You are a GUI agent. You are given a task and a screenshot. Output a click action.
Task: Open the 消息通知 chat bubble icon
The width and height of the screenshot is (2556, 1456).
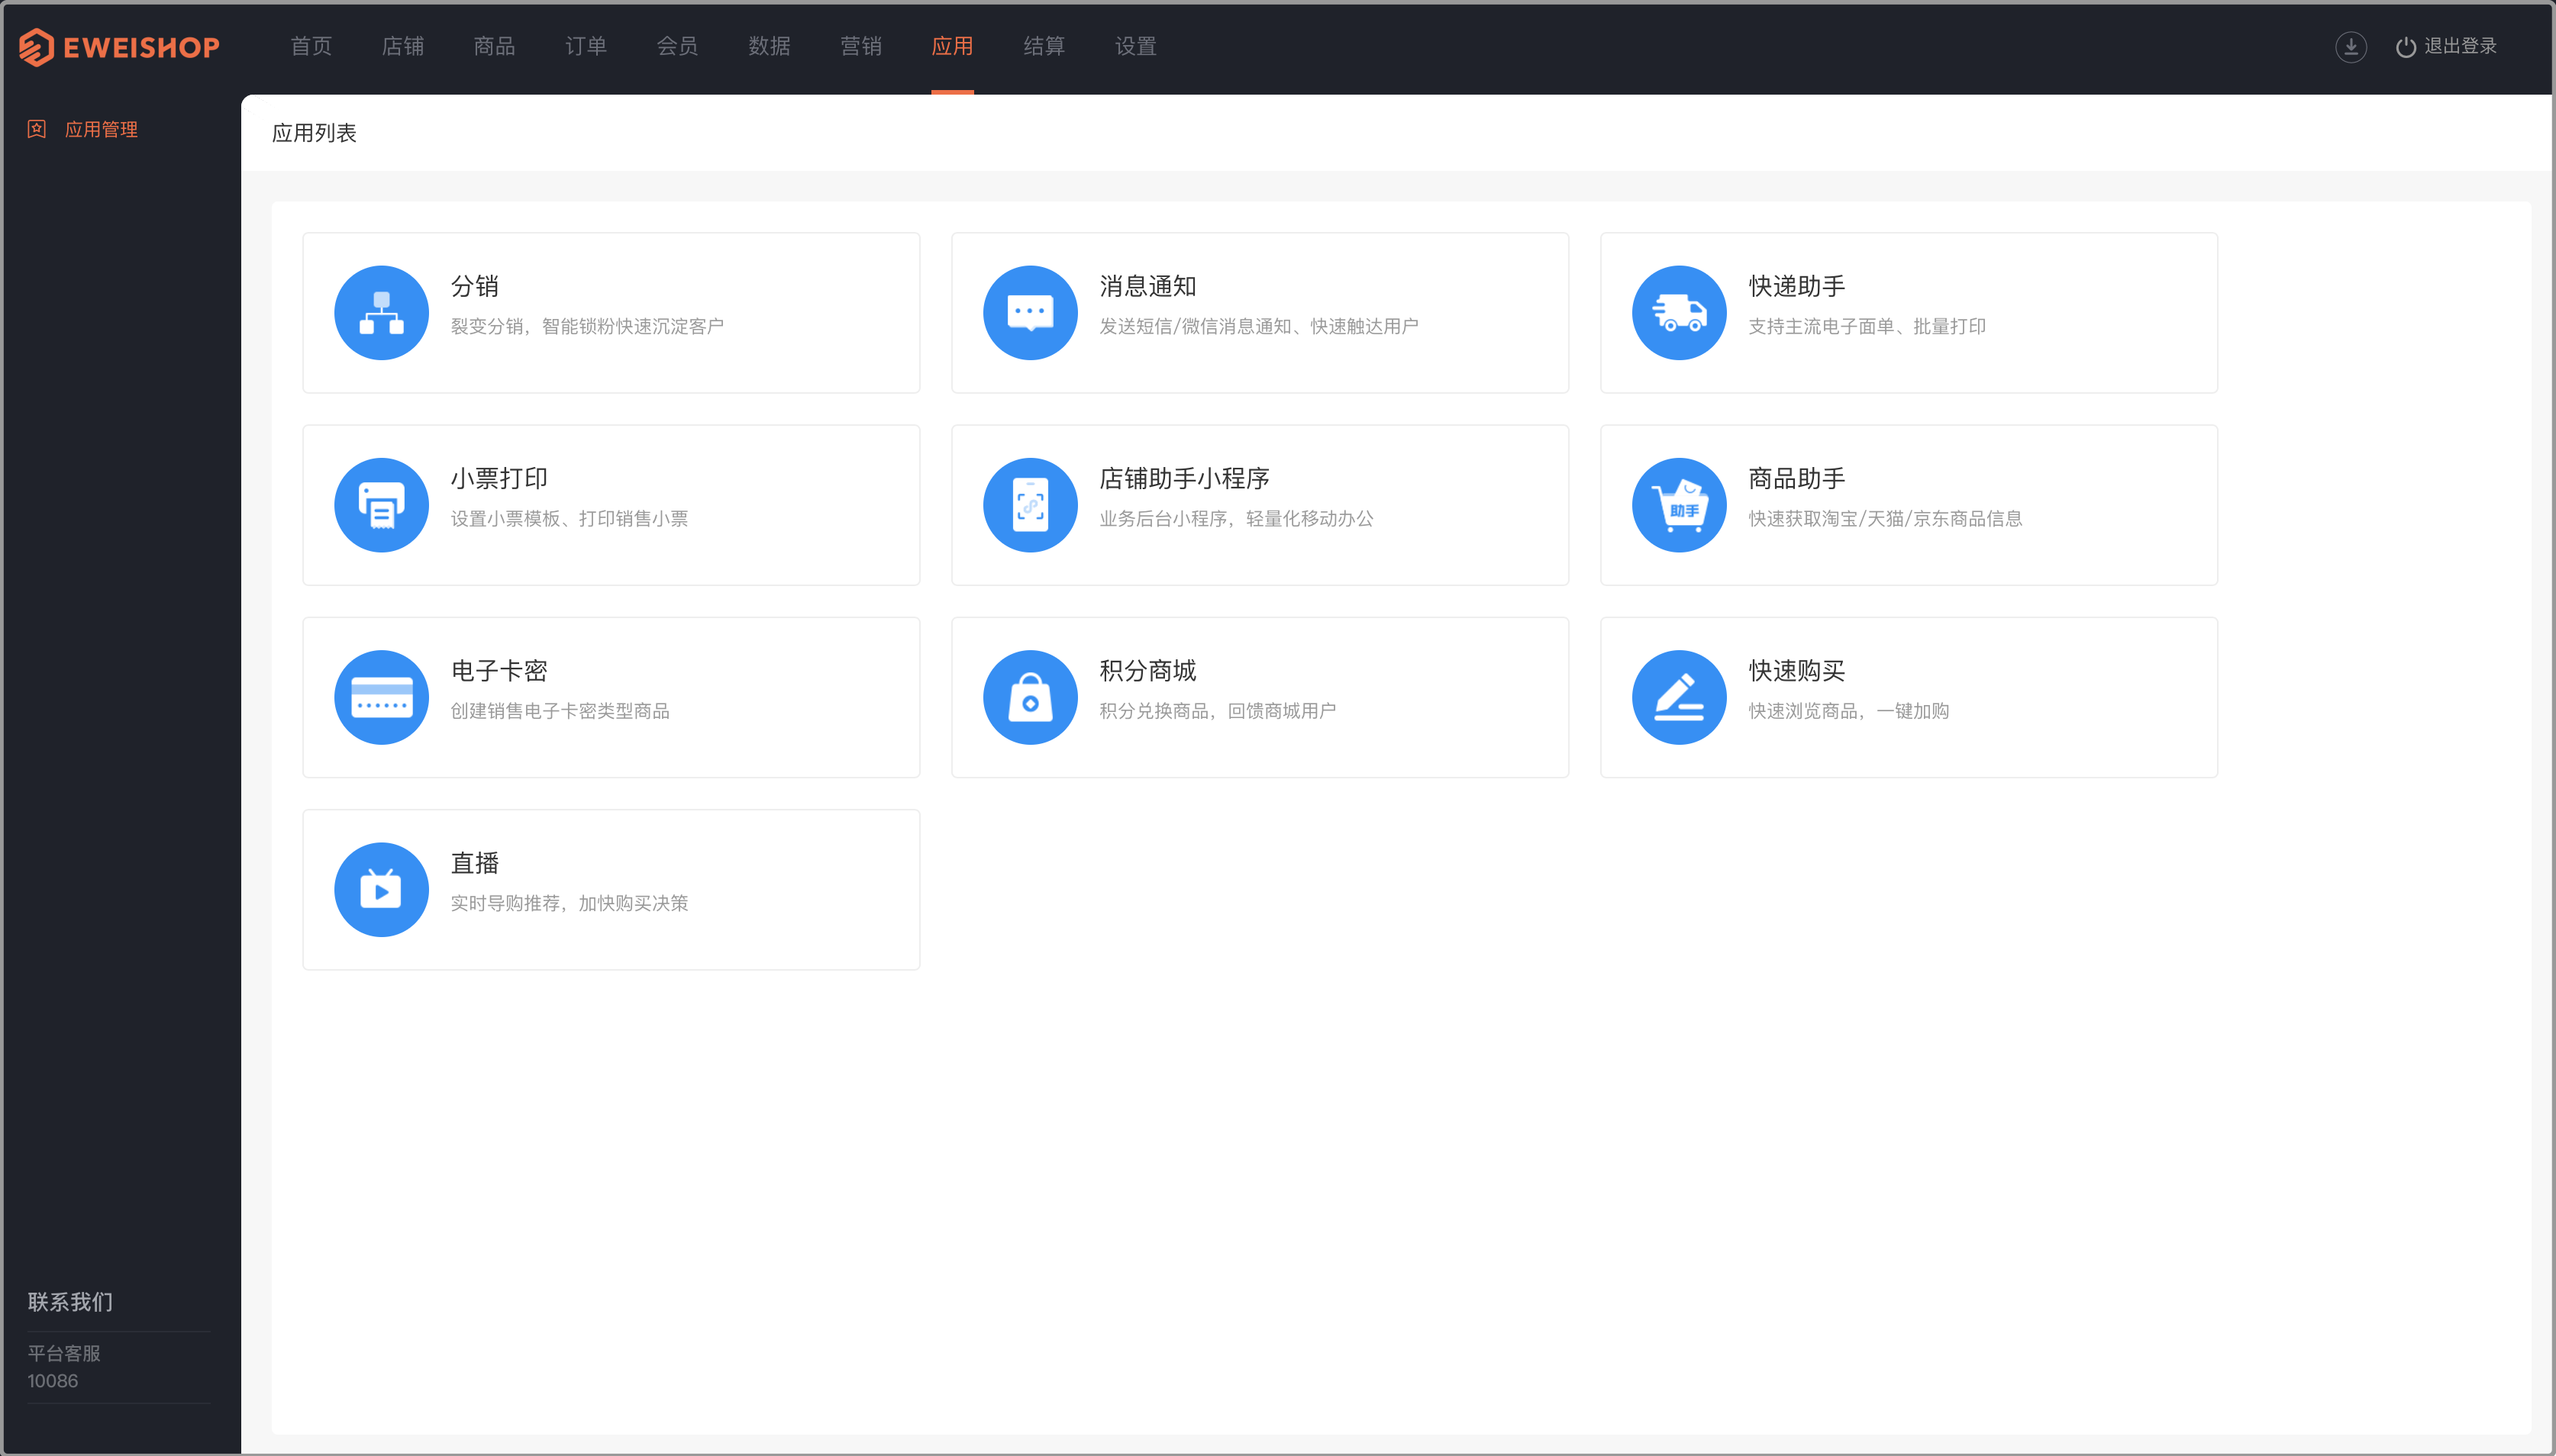click(1031, 313)
